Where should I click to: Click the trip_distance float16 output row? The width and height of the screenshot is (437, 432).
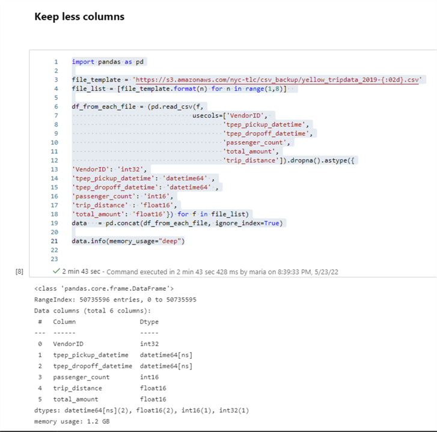(x=102, y=388)
